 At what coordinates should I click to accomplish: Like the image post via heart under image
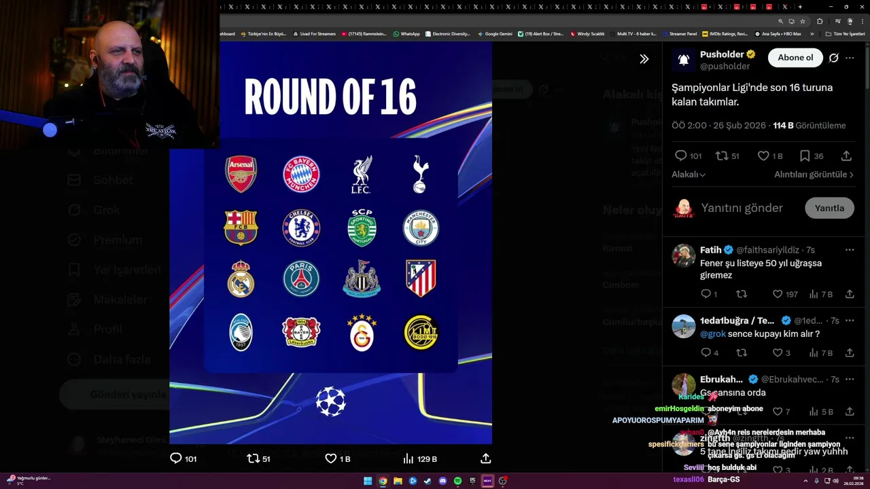coord(331,458)
